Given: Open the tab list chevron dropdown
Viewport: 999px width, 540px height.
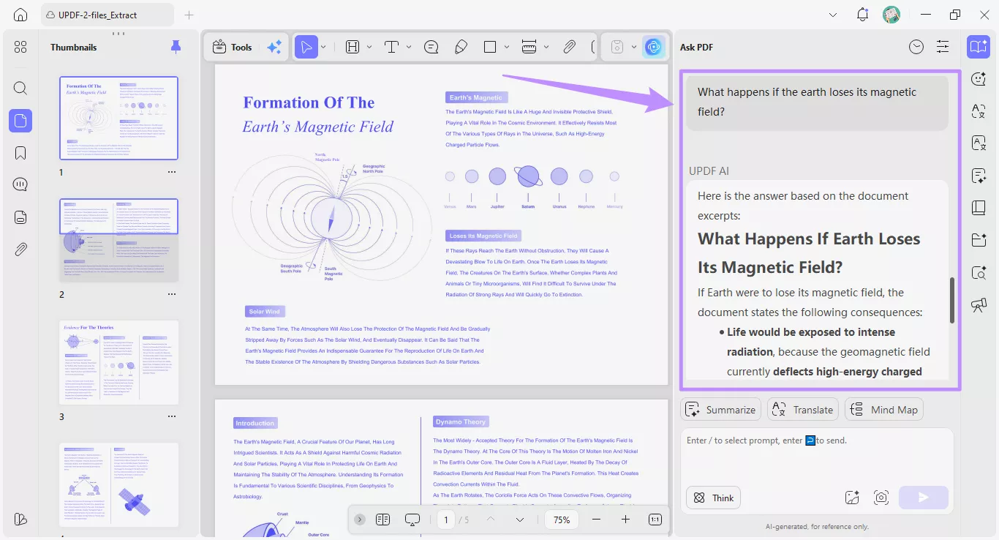Looking at the screenshot, I should pyautogui.click(x=833, y=15).
